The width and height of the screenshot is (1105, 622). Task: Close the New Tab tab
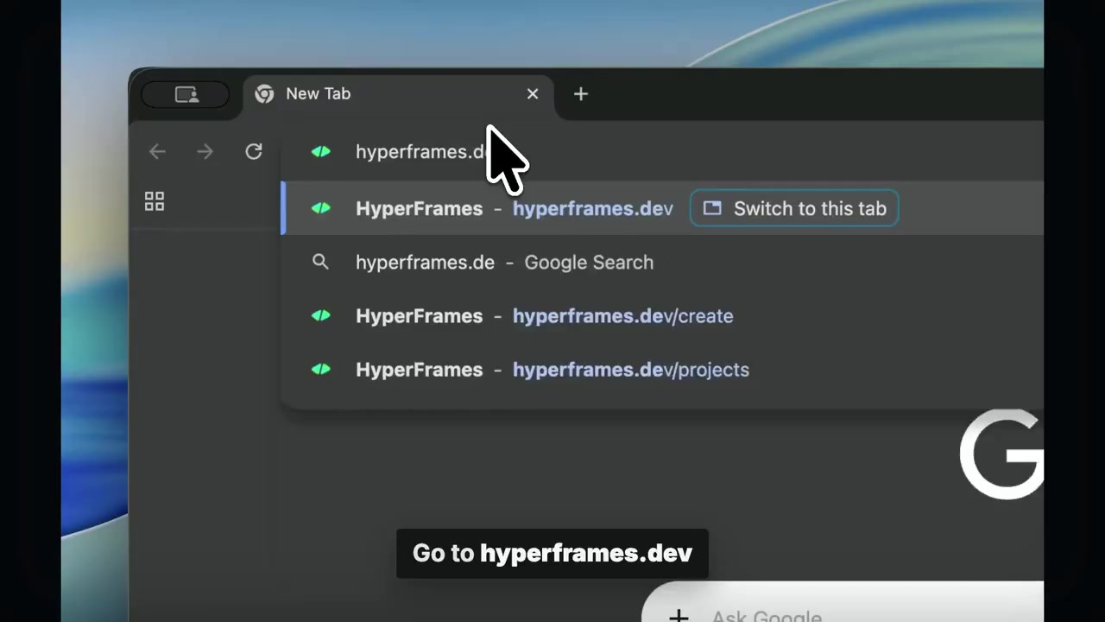click(533, 94)
